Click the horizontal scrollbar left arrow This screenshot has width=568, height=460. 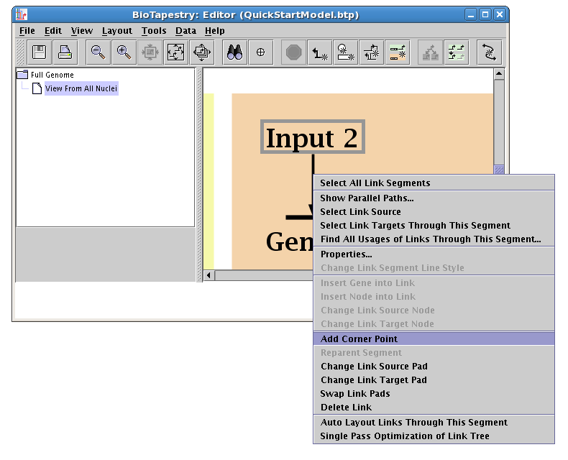click(x=209, y=275)
